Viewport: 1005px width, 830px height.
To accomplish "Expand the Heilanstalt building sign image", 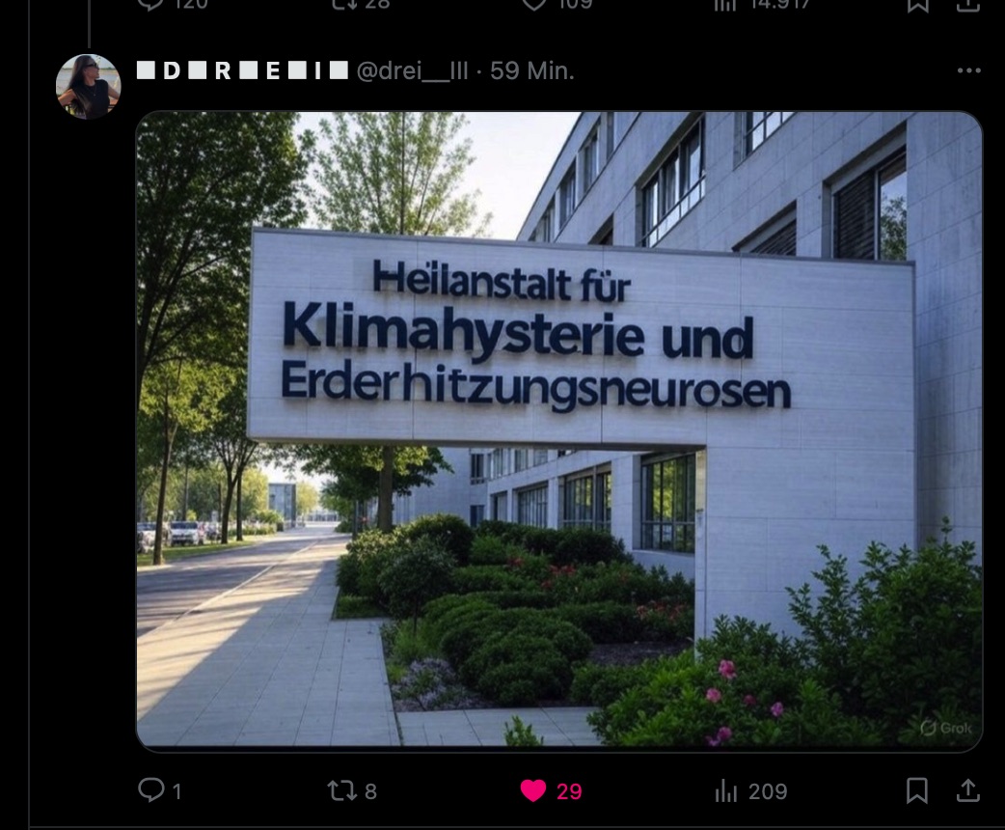I will point(558,431).
